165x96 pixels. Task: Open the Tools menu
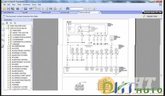[19, 5]
